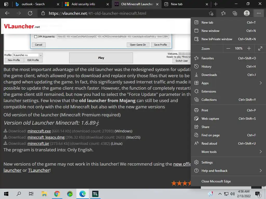Open the Favorites toolbar button
The width and height of the screenshot is (266, 199).
223,13
